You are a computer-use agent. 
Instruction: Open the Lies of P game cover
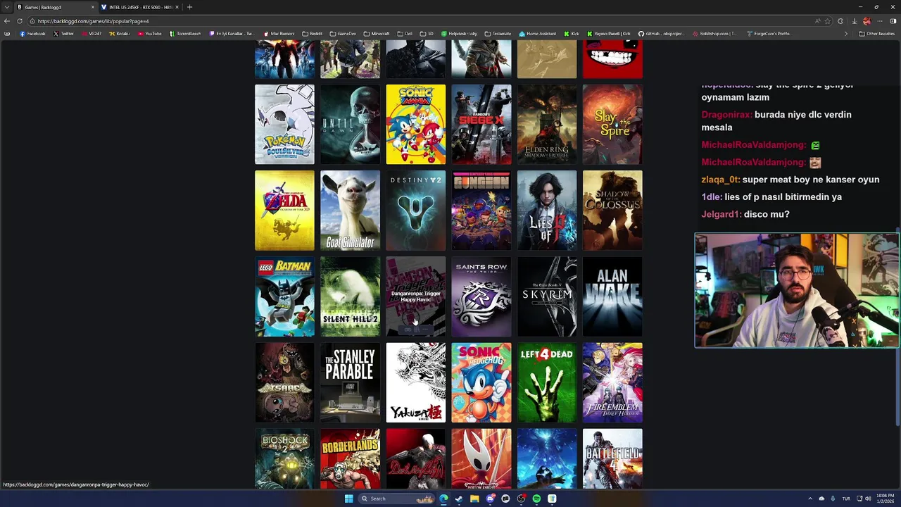547,211
